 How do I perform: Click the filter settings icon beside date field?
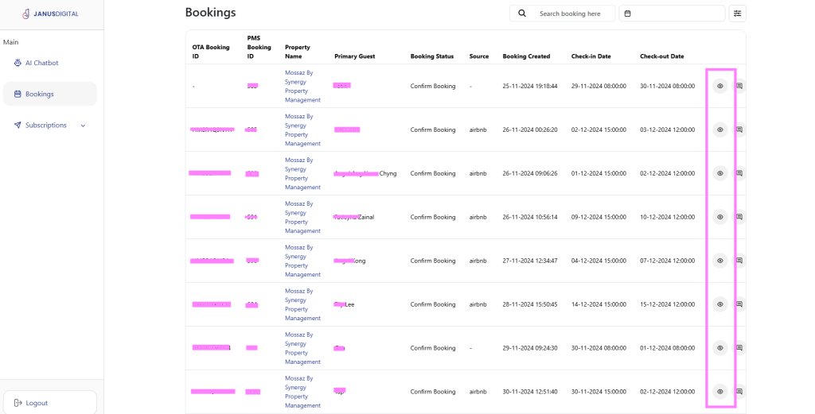737,14
